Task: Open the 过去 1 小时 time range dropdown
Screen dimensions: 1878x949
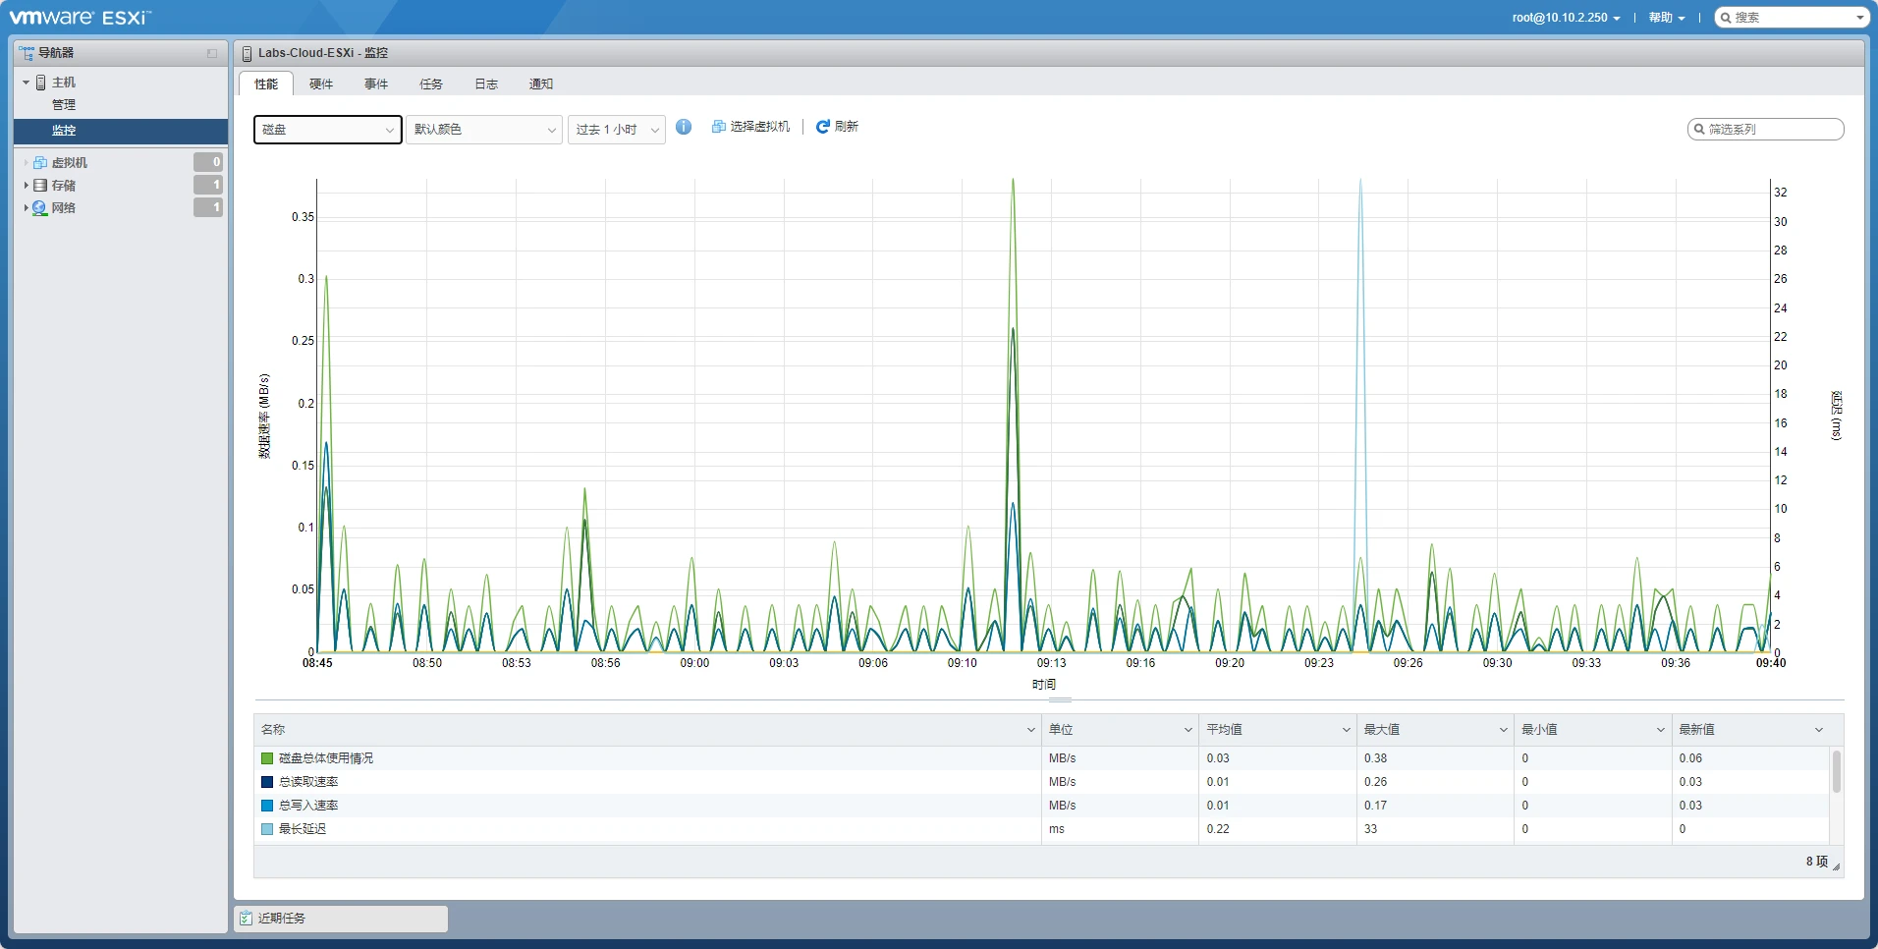Action: tap(616, 130)
